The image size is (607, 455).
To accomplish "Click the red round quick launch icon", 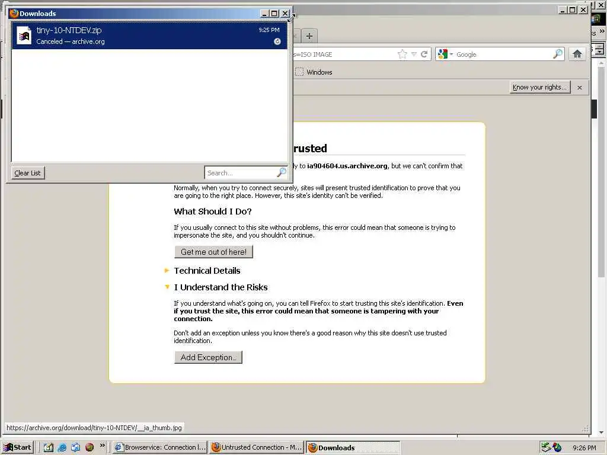I will coord(90,447).
